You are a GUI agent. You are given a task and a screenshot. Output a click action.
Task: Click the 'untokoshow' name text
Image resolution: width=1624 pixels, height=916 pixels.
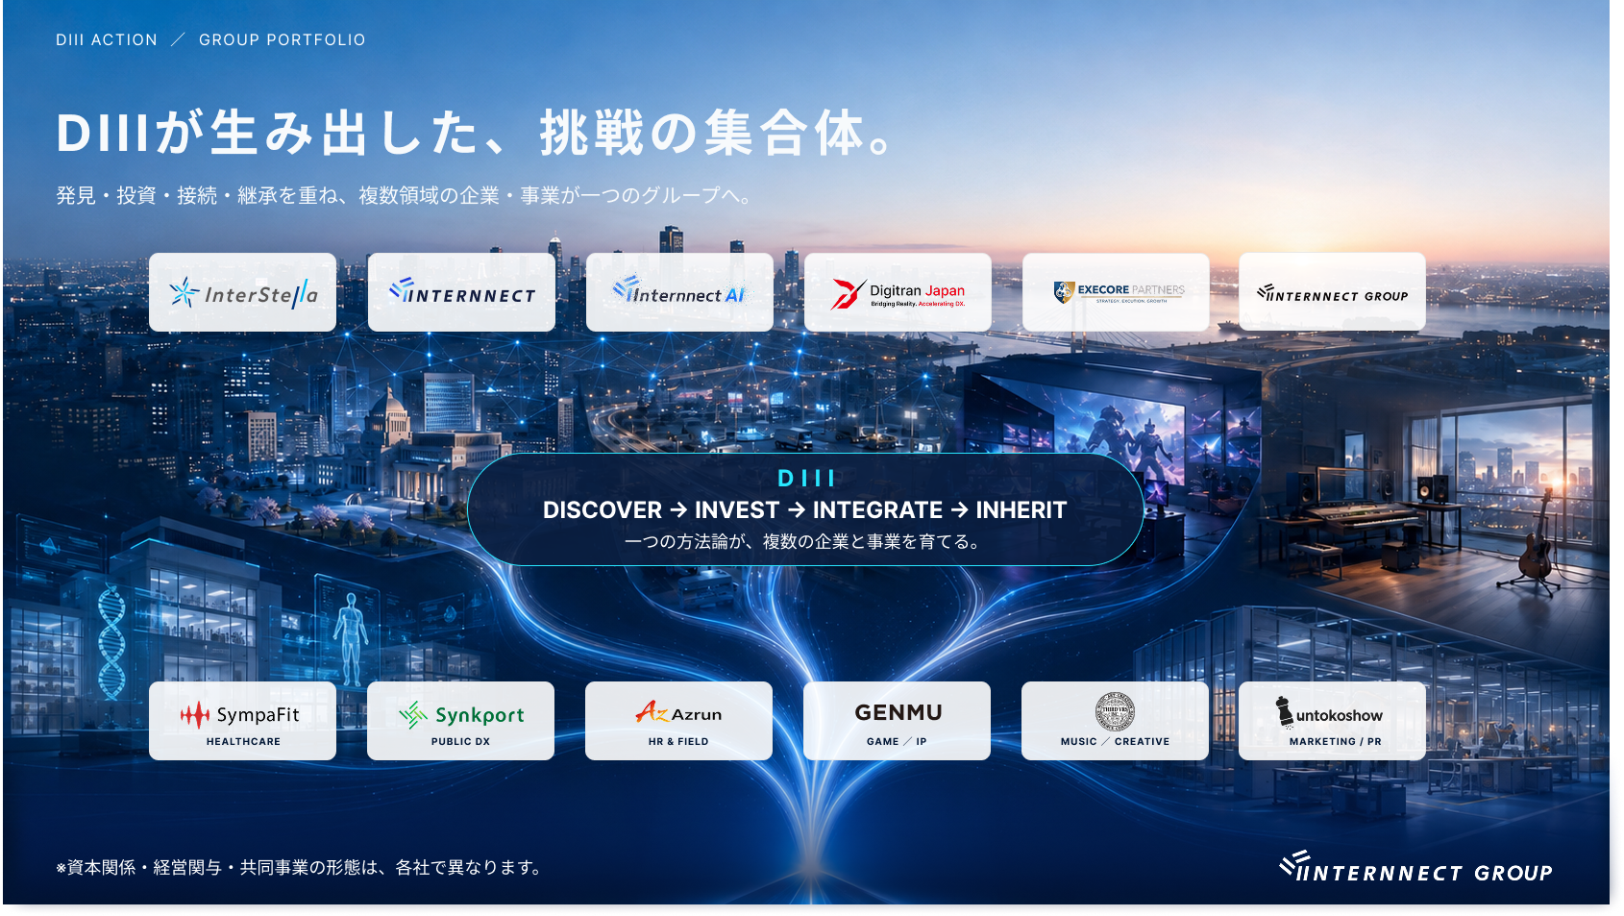point(1340,715)
